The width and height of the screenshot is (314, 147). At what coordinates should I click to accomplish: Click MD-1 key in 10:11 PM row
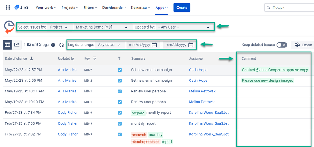coord(88,91)
